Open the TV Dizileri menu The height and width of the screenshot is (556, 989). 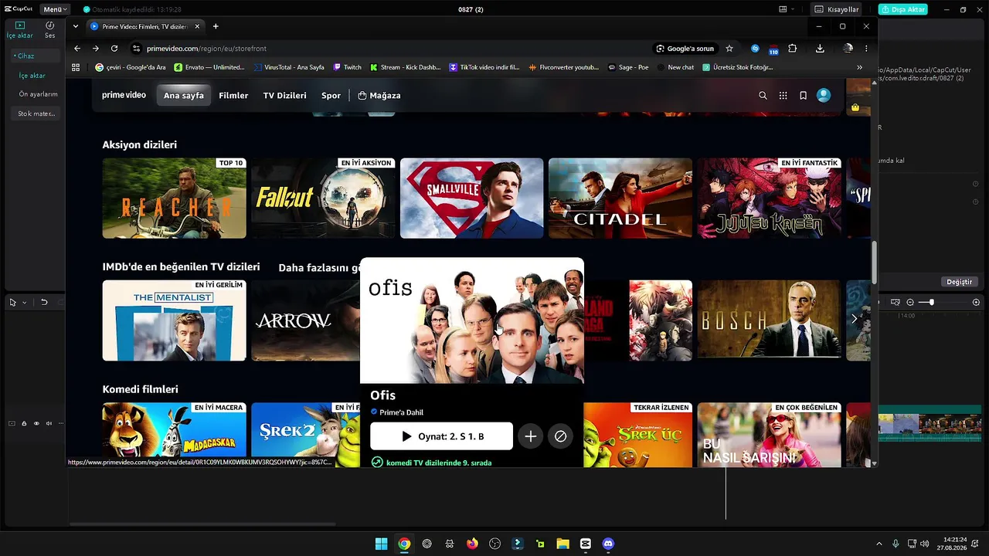click(284, 96)
